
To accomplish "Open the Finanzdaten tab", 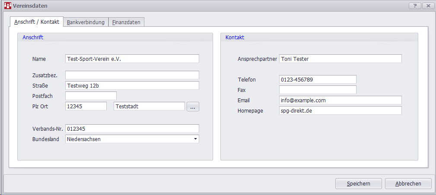I will [x=126, y=22].
